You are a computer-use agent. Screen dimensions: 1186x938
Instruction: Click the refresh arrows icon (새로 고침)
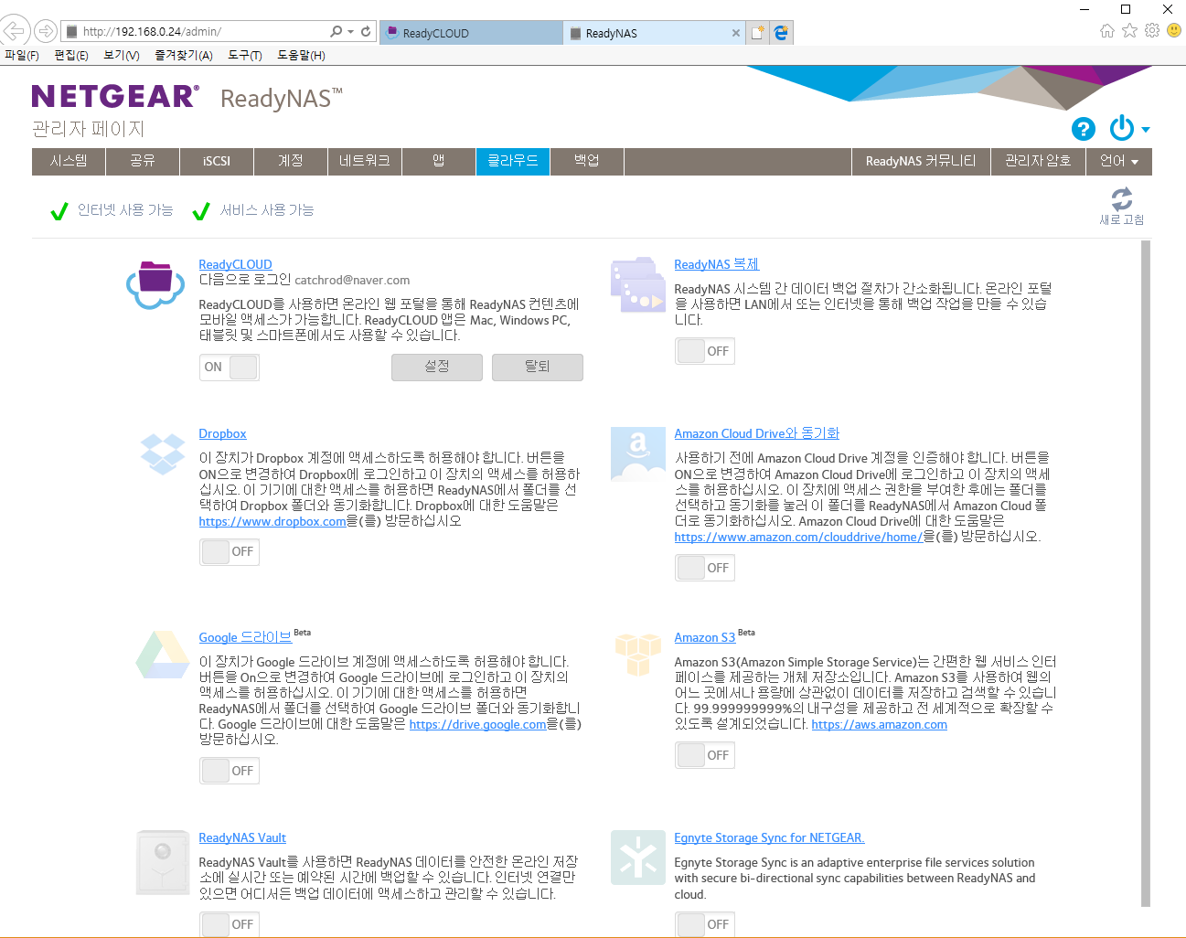(x=1122, y=198)
